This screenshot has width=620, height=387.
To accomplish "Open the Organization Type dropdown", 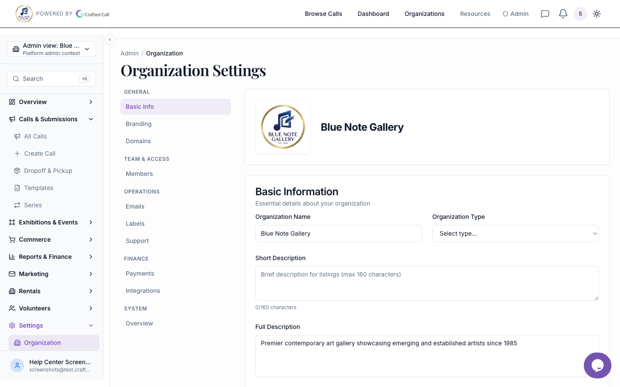I will point(515,233).
